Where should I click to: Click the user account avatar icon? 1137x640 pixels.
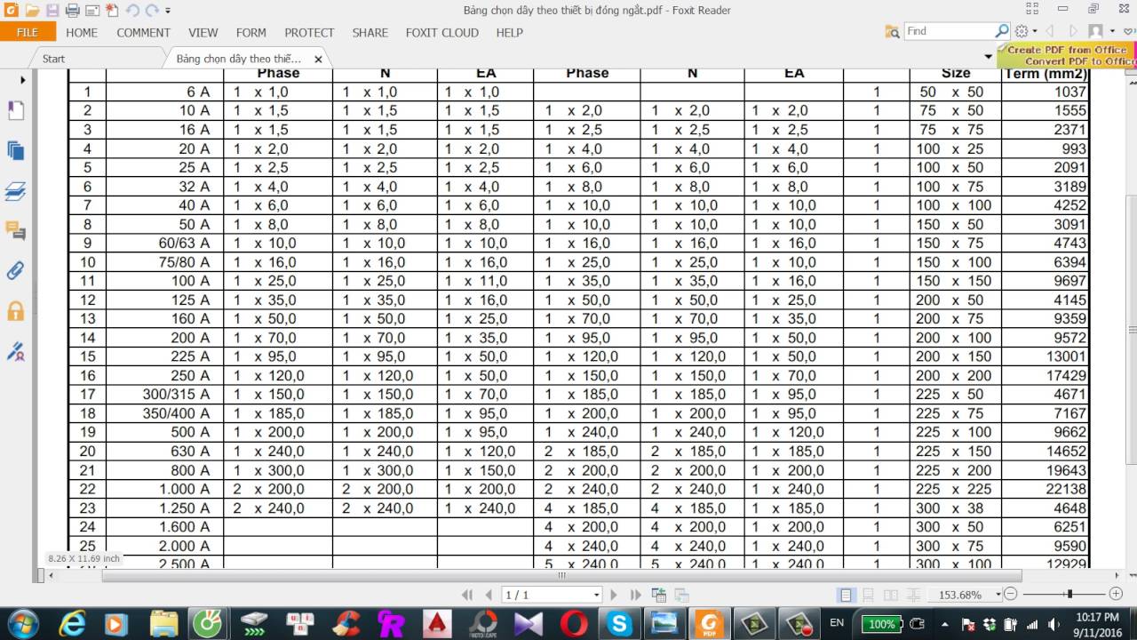[x=1096, y=31]
